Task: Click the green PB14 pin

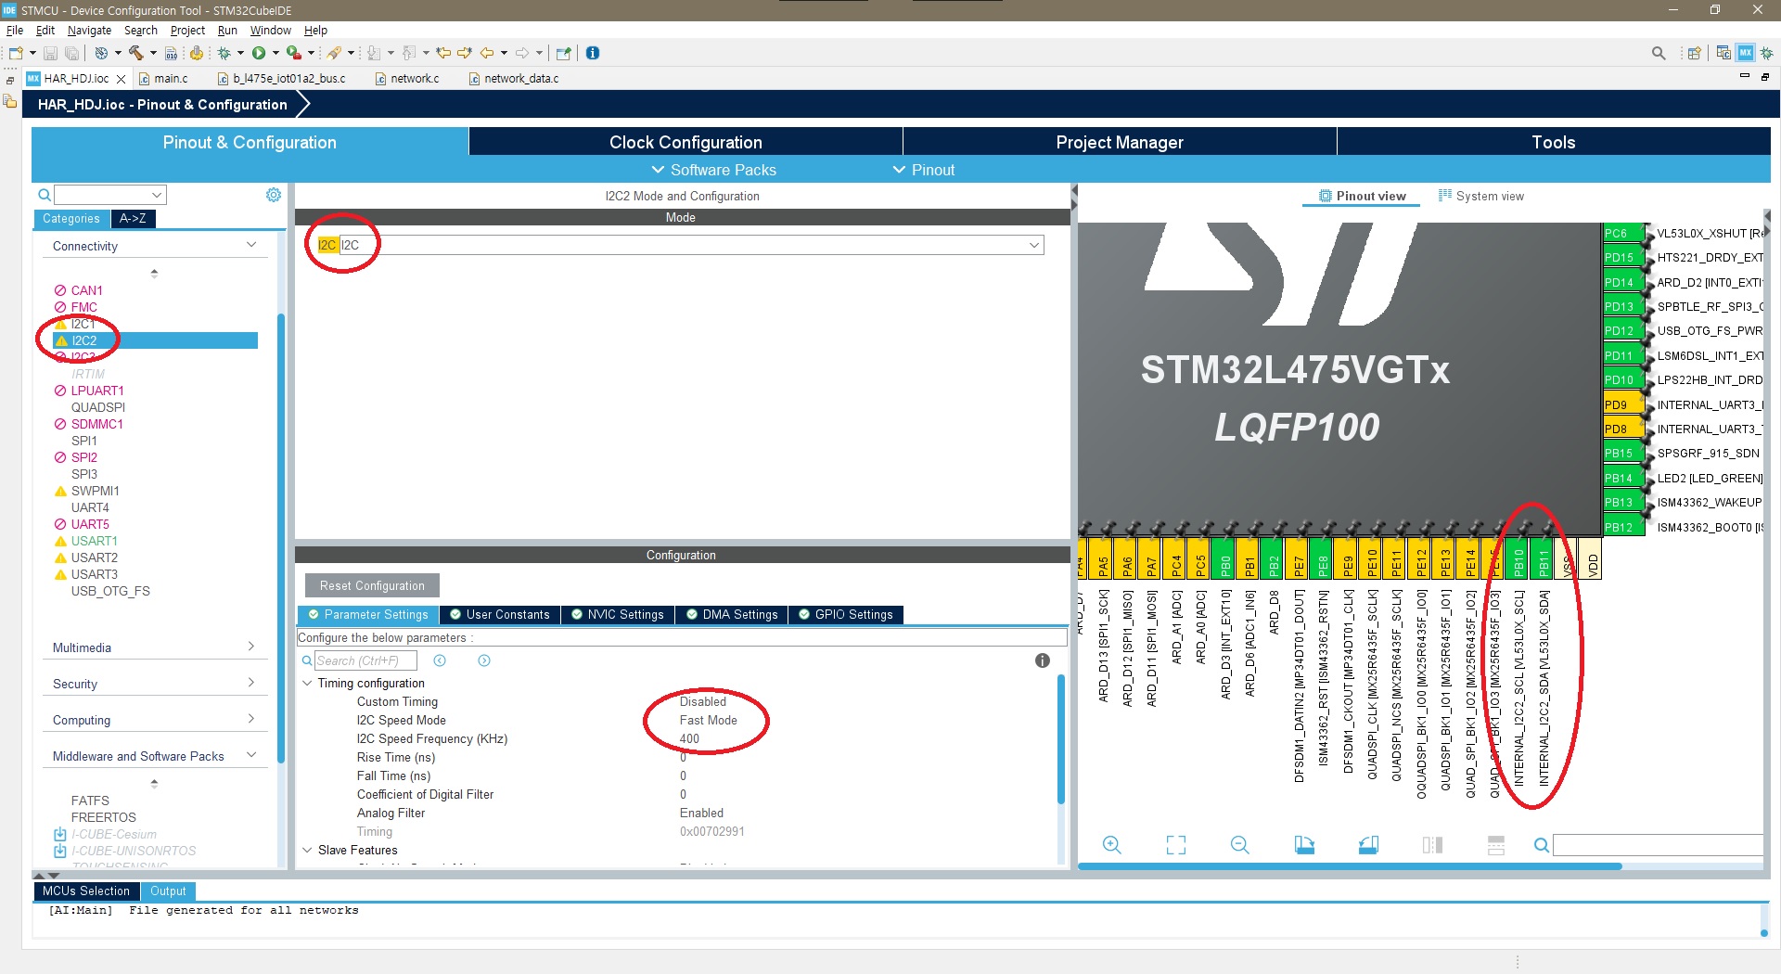Action: [1622, 478]
